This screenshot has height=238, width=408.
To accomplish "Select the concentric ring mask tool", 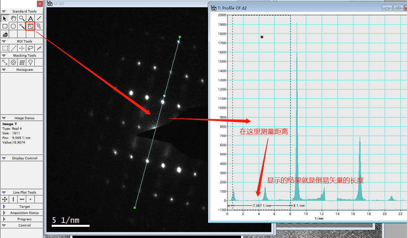I will [x=13, y=62].
